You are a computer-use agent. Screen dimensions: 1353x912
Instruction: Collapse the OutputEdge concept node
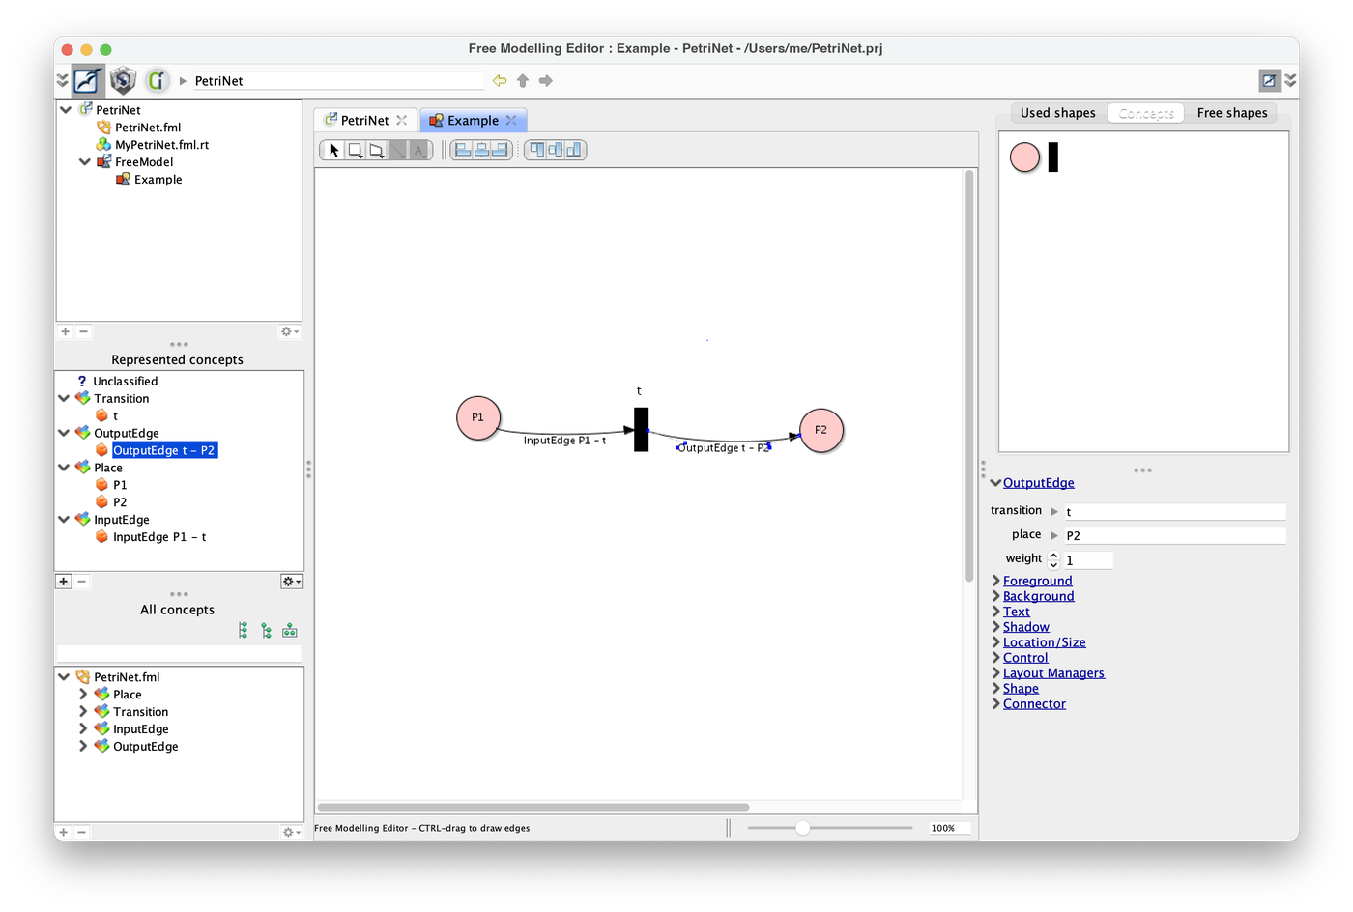pyautogui.click(x=64, y=434)
